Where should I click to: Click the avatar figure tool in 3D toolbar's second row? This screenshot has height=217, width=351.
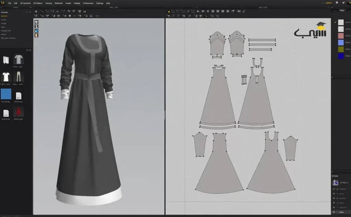coord(36,16)
